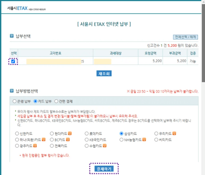This screenshot has width=205, height=175.
Task: Click the 부과금액 column header
Action: click(175, 53)
